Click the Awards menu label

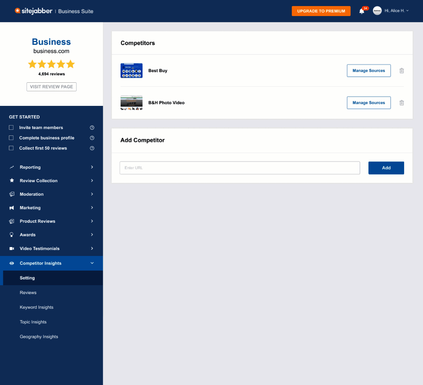pos(27,235)
